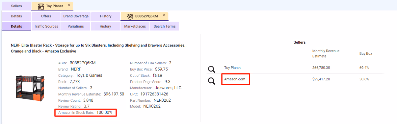
Task: Click the Review Count value 3,848
Action: (88, 100)
